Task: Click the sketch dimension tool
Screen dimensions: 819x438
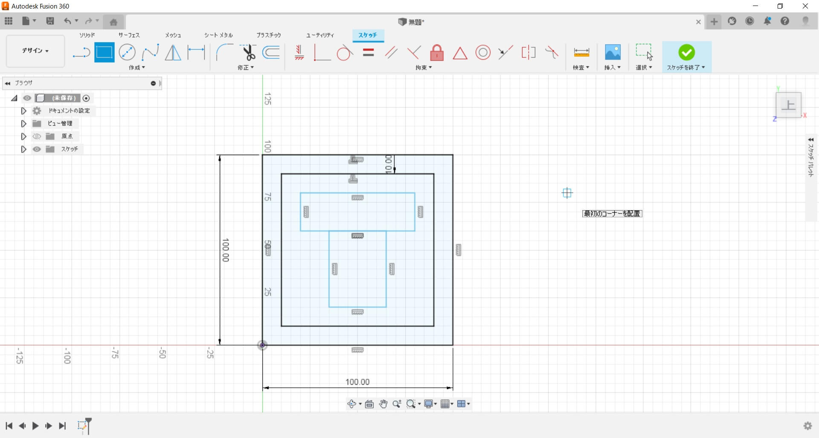Action: point(196,53)
